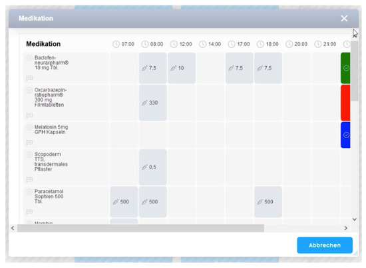Click the horizontal scrollbar left arrow
The image size is (366, 268).
click(x=13, y=228)
